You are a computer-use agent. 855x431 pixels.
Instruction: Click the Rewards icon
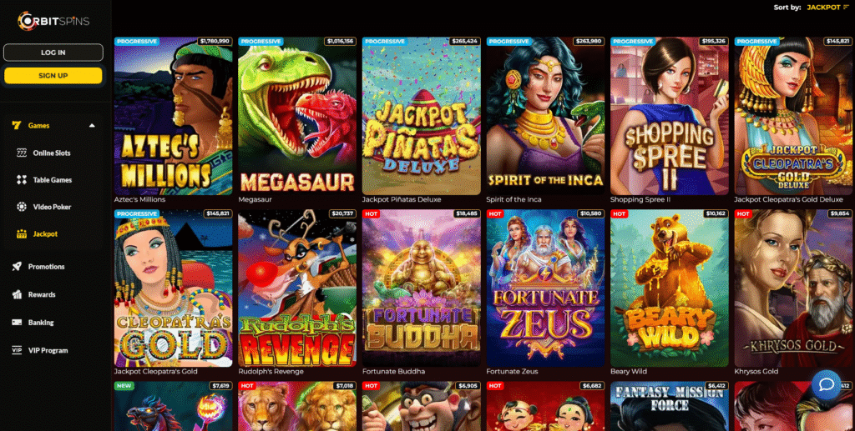17,294
